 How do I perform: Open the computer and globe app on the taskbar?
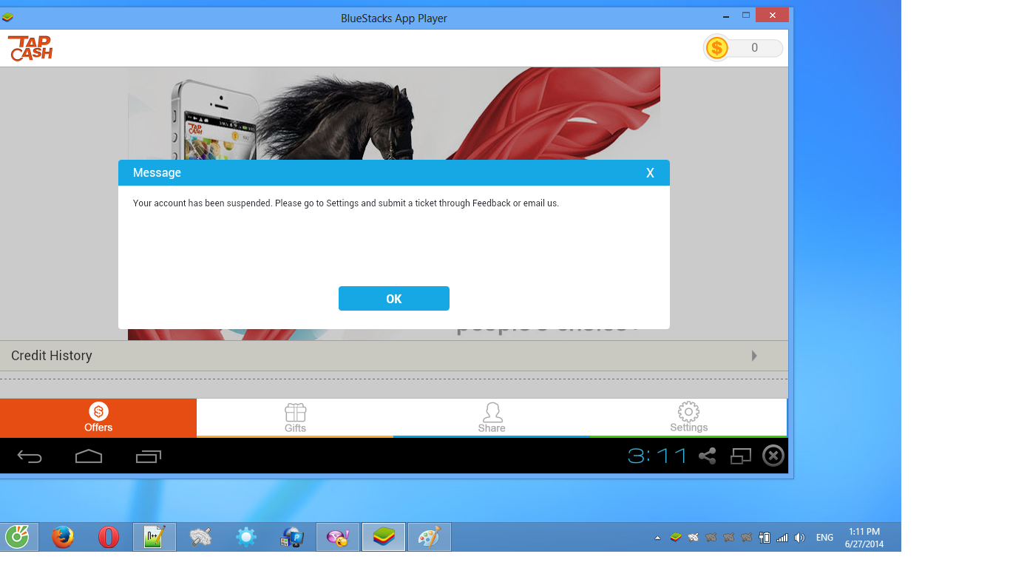[x=292, y=538]
